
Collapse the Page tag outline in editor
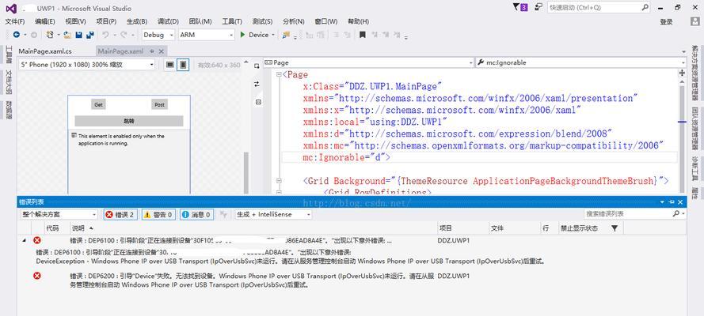pos(279,75)
